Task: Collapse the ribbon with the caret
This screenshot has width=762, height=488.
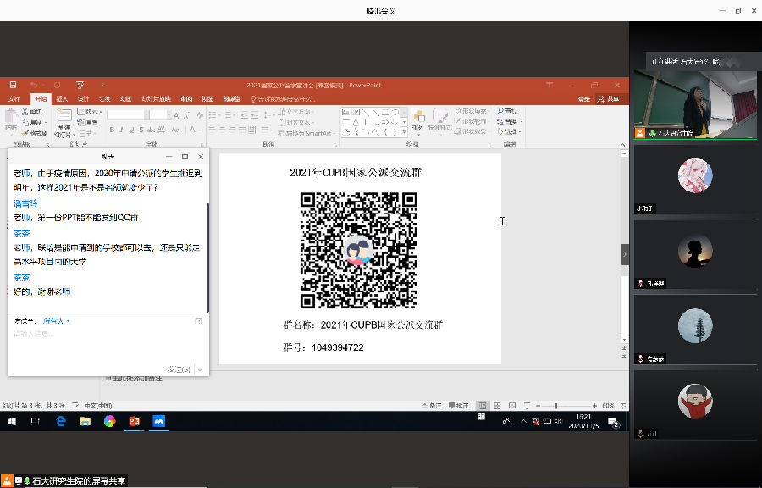Action: point(622,145)
